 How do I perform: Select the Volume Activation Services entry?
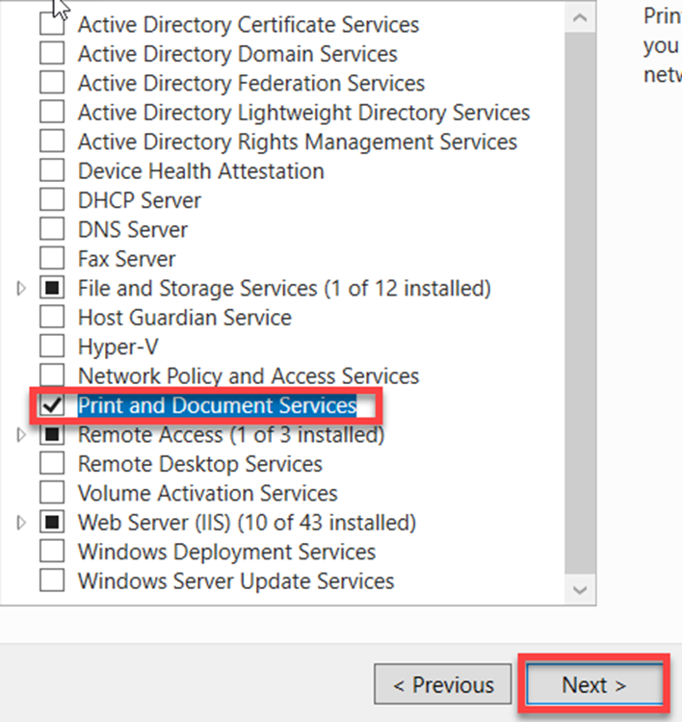[x=207, y=494]
